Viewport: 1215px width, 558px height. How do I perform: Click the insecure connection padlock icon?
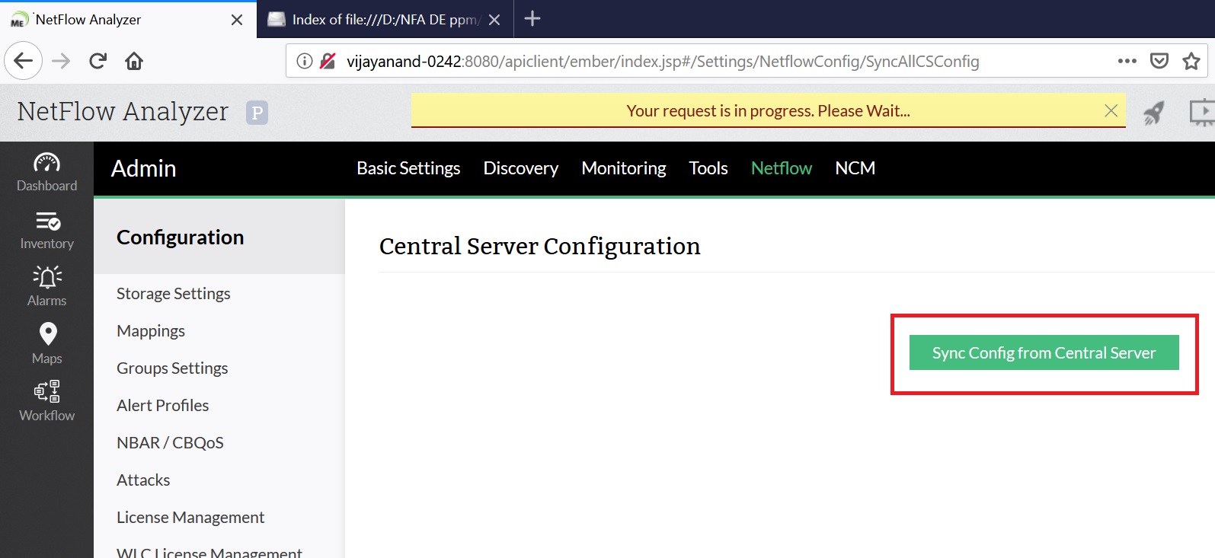328,61
